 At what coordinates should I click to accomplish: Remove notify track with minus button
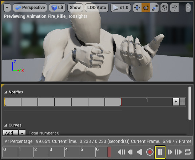click(182, 102)
